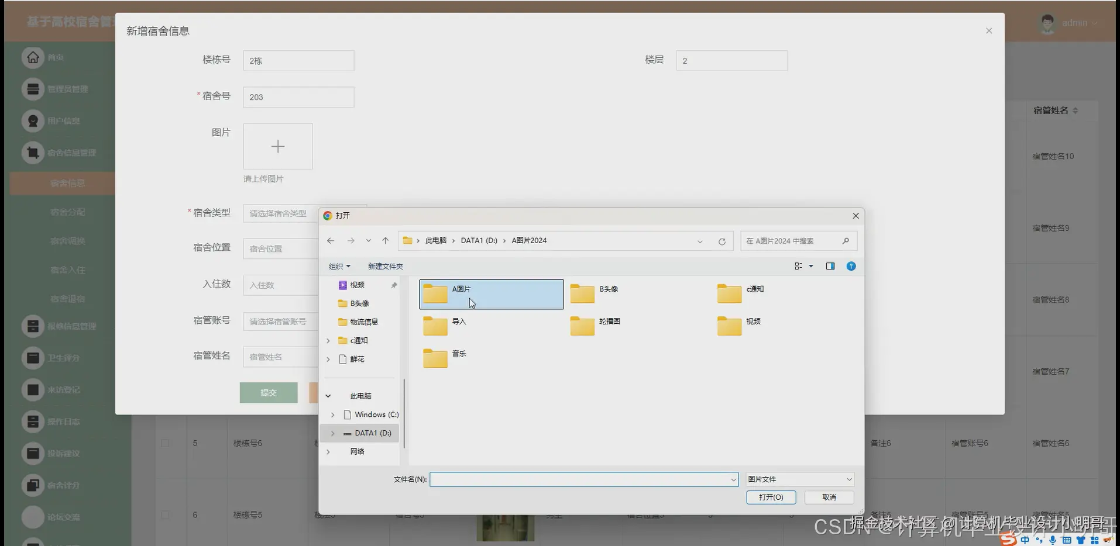Image resolution: width=1120 pixels, height=546 pixels.
Task: Click the 在 A图片2024 中搜索 search box
Action: [x=799, y=241]
